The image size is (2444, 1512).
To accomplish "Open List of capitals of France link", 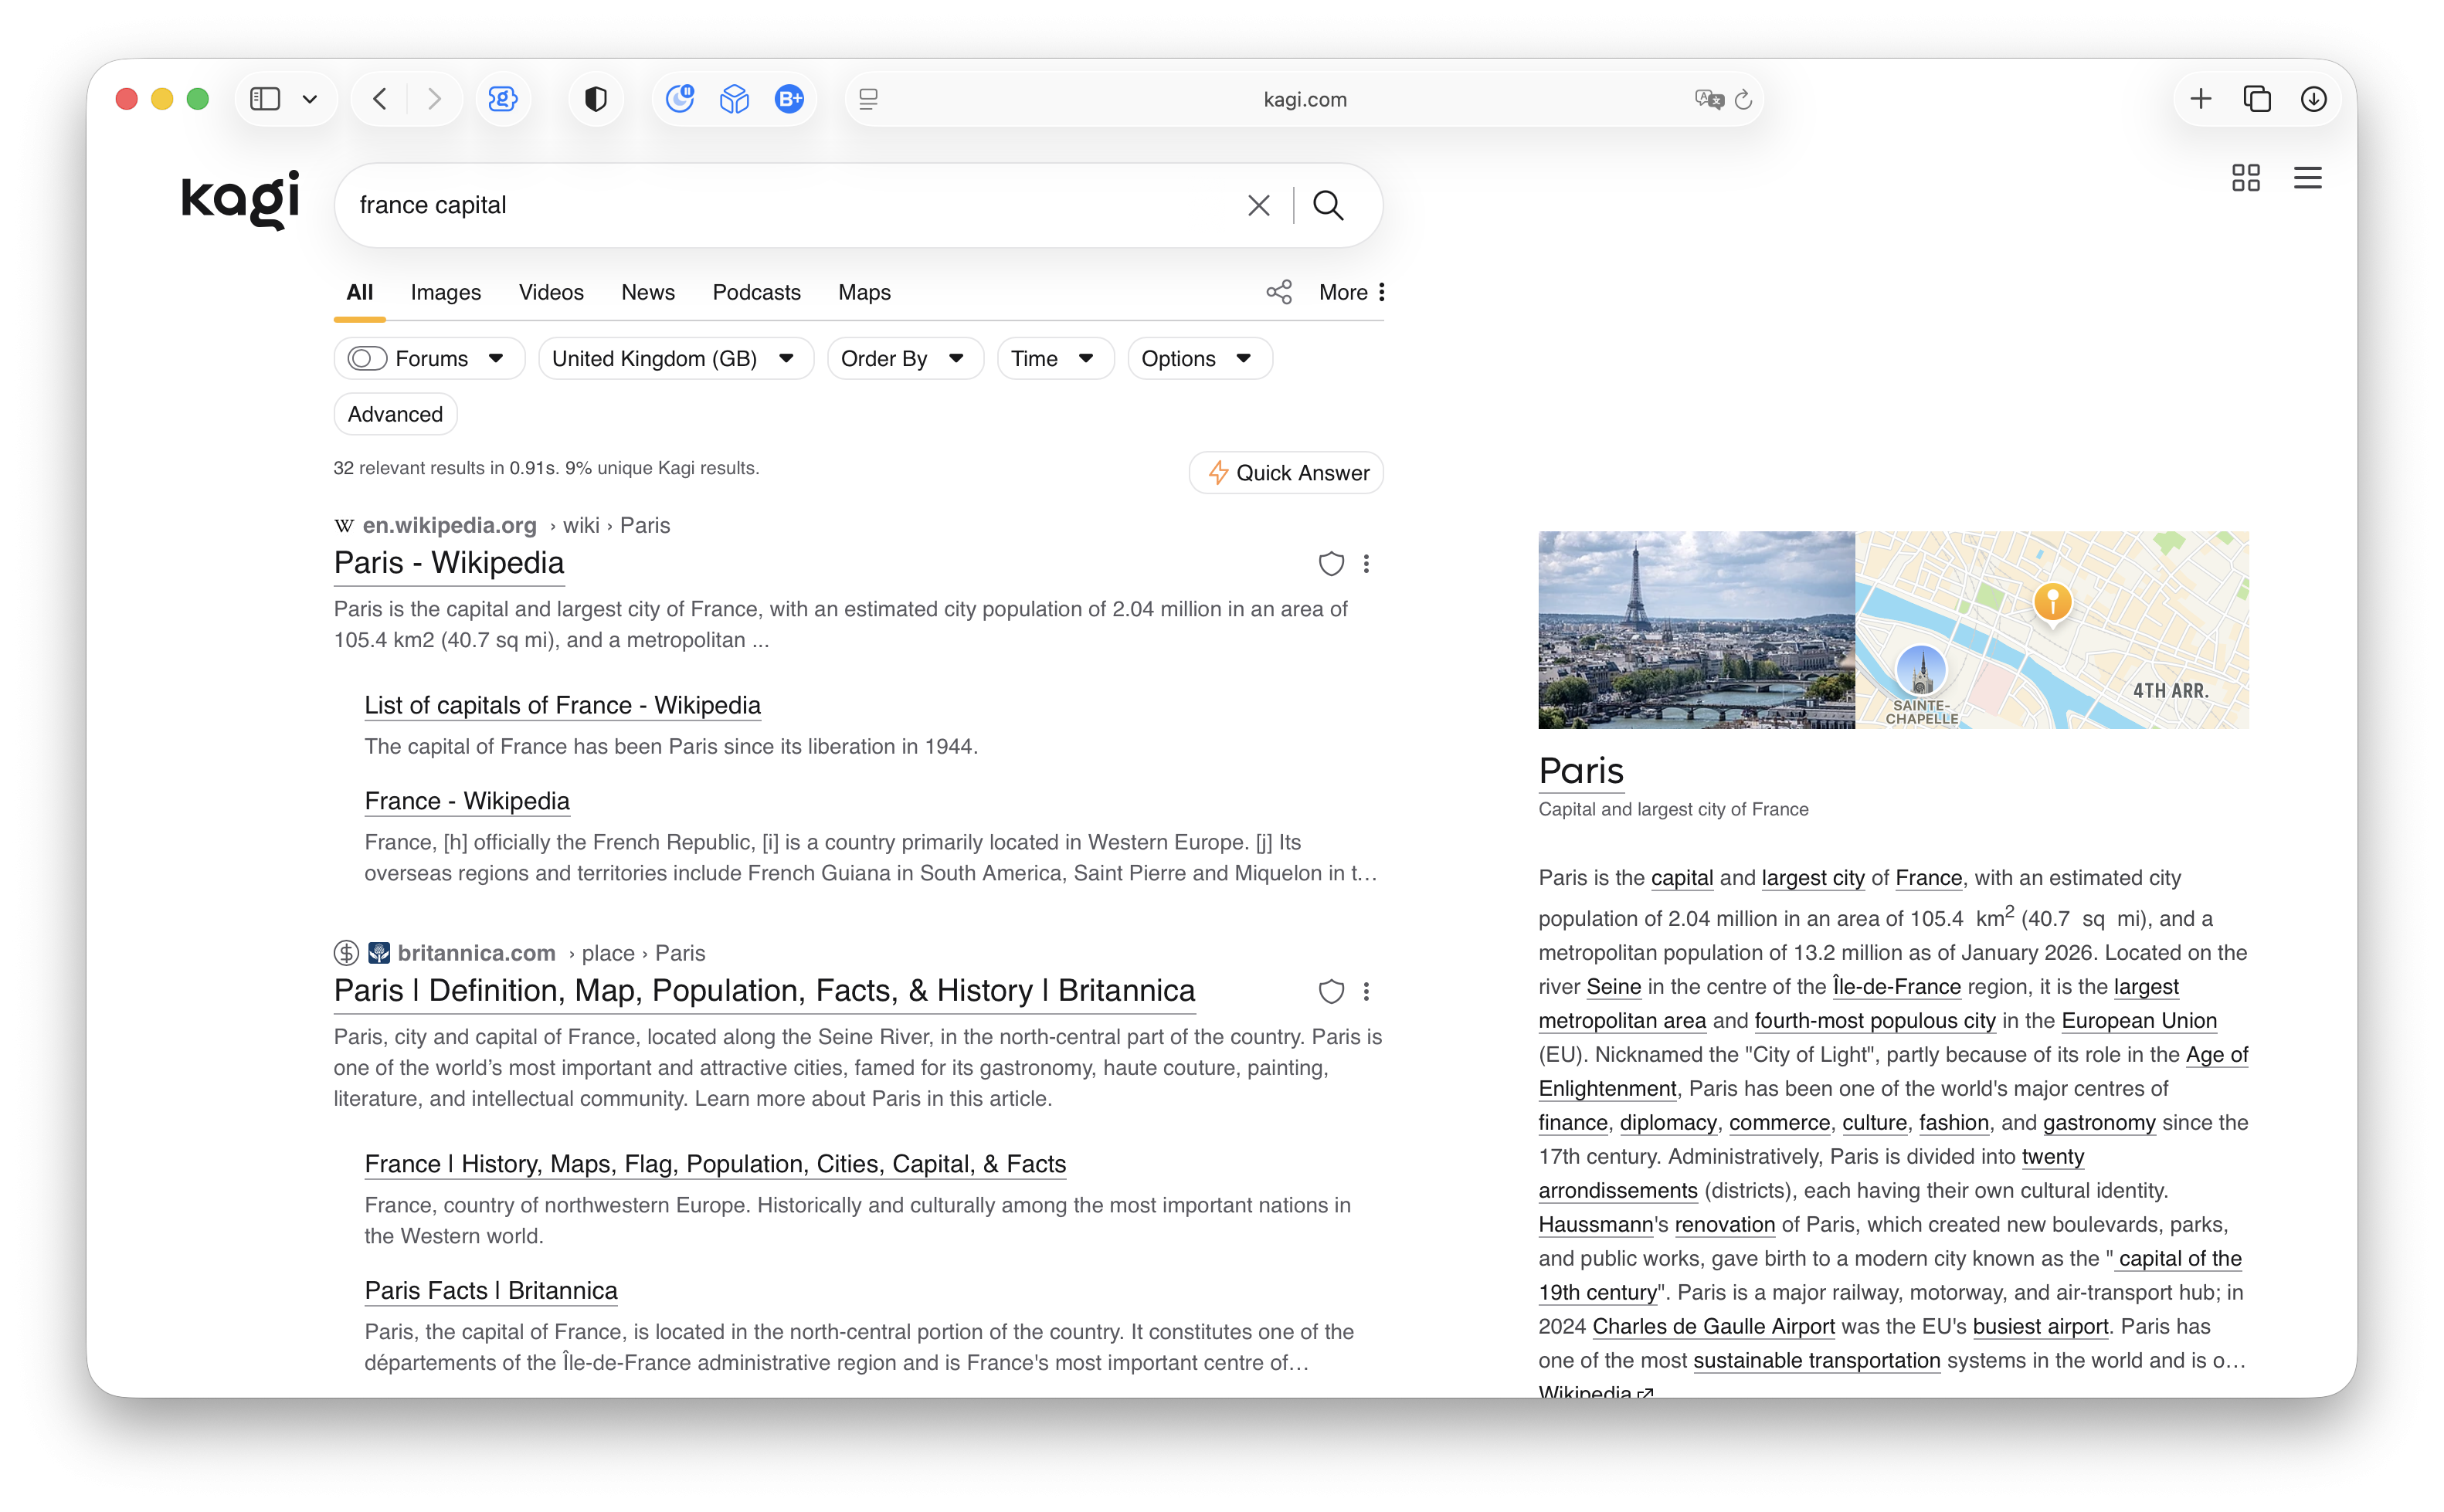I will (562, 705).
